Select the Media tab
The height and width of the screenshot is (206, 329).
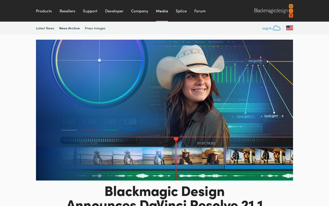tap(162, 11)
